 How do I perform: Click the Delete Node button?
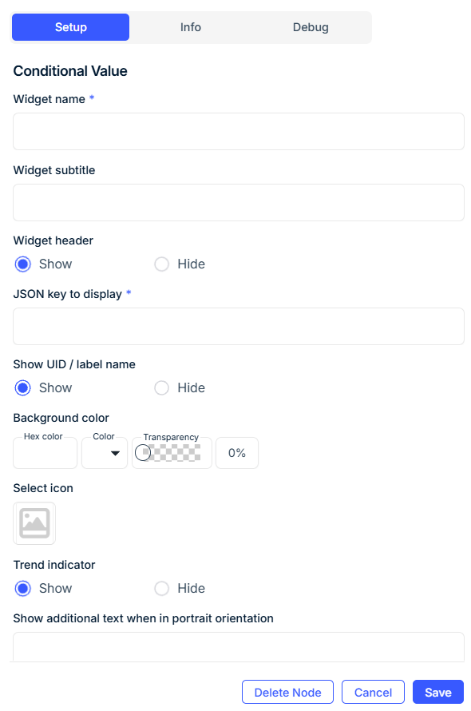point(287,692)
